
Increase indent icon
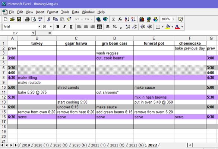149,27
